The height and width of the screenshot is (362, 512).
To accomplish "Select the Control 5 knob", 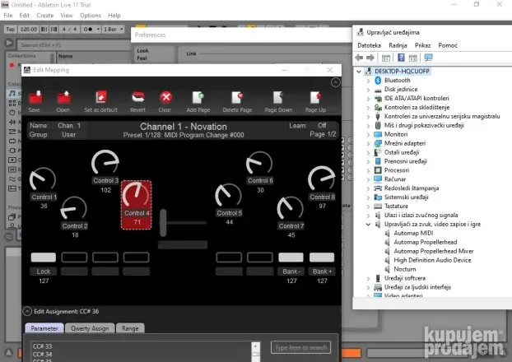I will 228,196.
